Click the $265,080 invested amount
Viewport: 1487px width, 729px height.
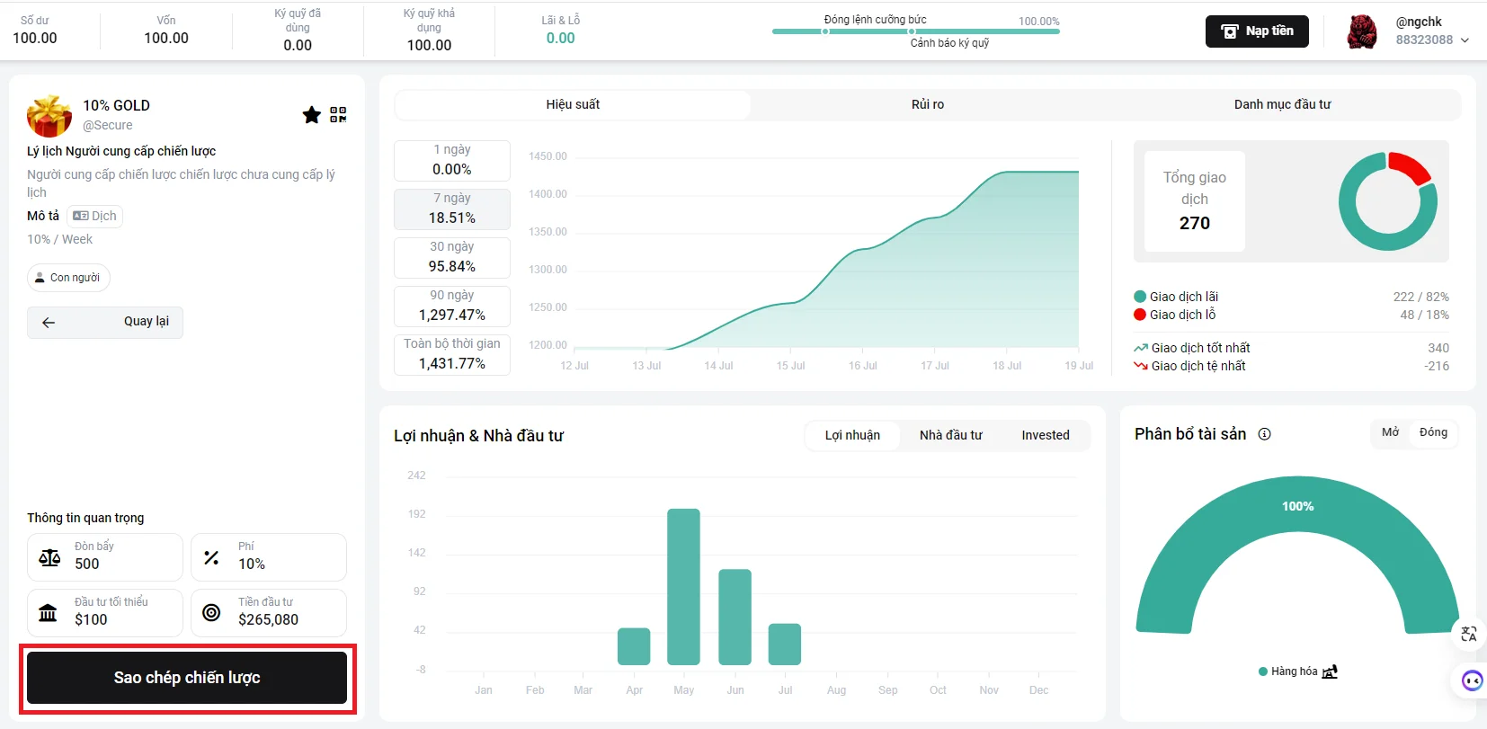point(268,619)
